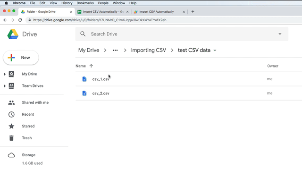Screen dimensions: 302x170
Task: Open Starred via the star icon
Action: (11, 126)
